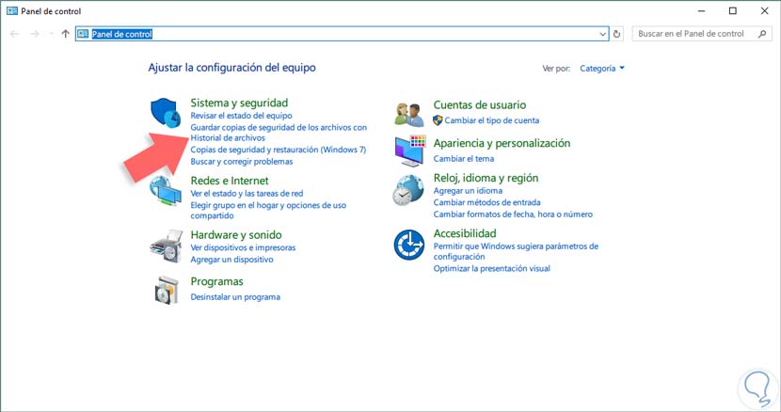Open the Apariencia y personalización monitor icon

(410, 151)
